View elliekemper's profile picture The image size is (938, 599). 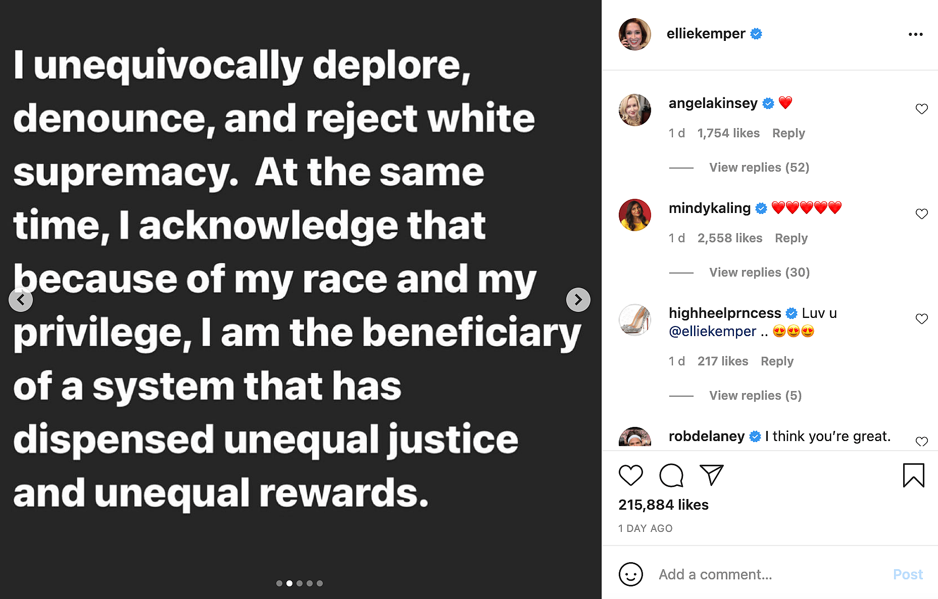click(634, 34)
